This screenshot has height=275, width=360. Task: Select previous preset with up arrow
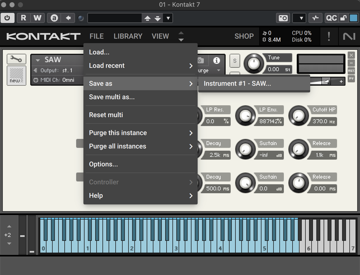(x=148, y=18)
